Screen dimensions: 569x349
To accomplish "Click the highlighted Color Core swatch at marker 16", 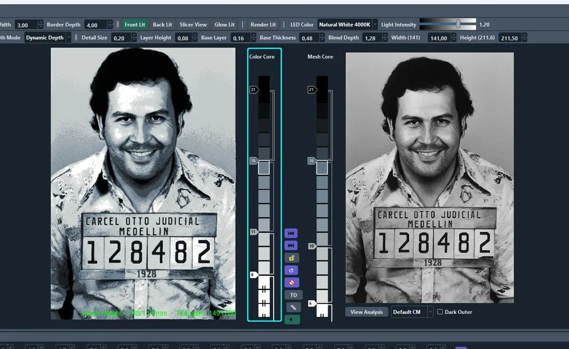I will pyautogui.click(x=264, y=168).
